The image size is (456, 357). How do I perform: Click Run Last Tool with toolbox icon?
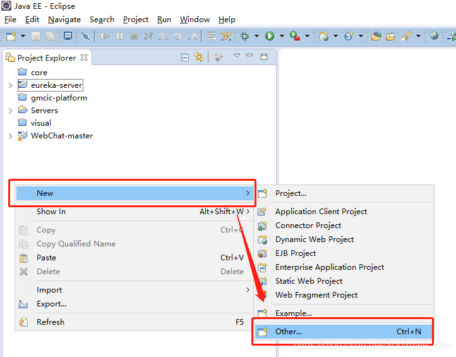tap(295, 36)
